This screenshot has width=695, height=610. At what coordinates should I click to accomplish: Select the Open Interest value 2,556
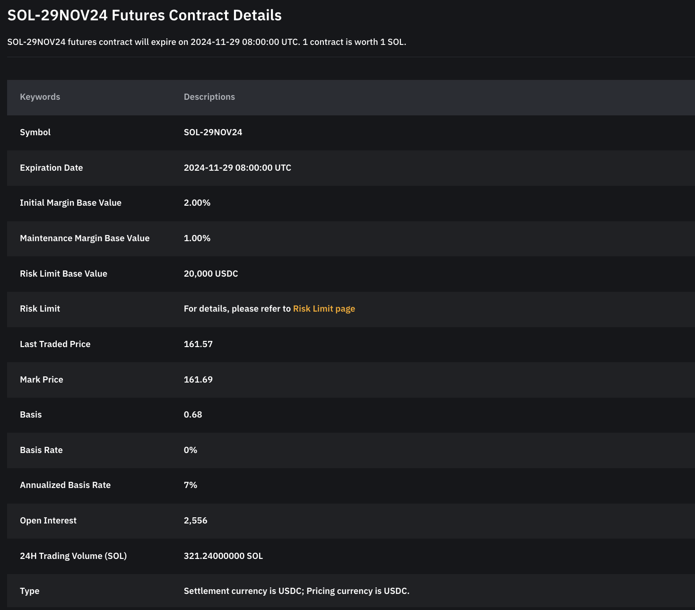196,521
